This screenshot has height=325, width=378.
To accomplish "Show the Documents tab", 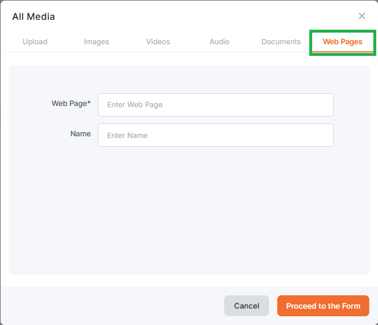I will (281, 42).
